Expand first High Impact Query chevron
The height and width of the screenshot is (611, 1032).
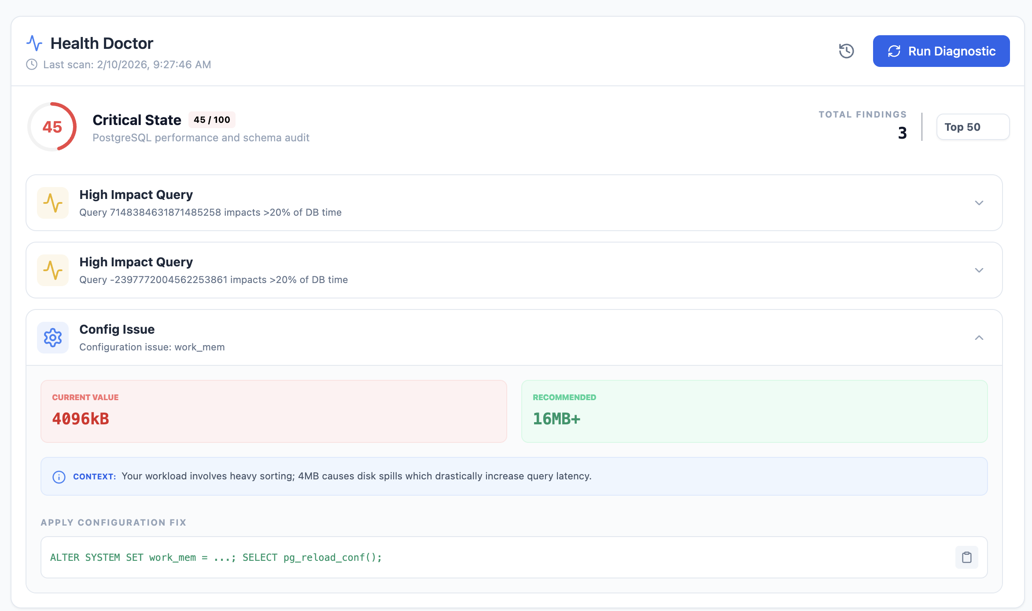pyautogui.click(x=979, y=203)
